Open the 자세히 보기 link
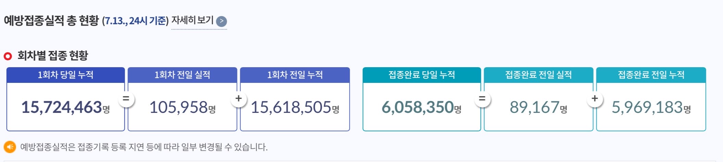 click(192, 20)
